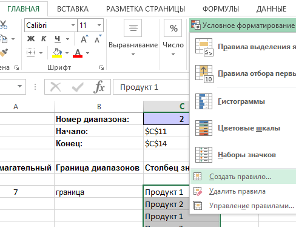Click the formula bar options dots

[35, 87]
